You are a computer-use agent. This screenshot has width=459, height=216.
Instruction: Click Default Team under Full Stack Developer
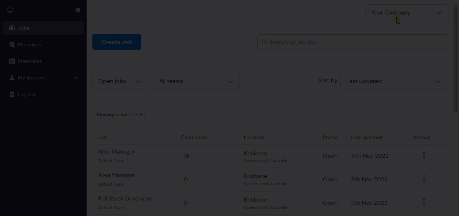[111, 208]
